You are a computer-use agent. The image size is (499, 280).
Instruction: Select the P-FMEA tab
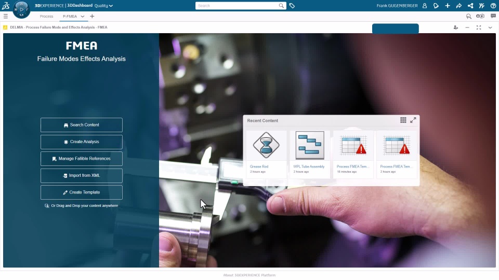[70, 16]
